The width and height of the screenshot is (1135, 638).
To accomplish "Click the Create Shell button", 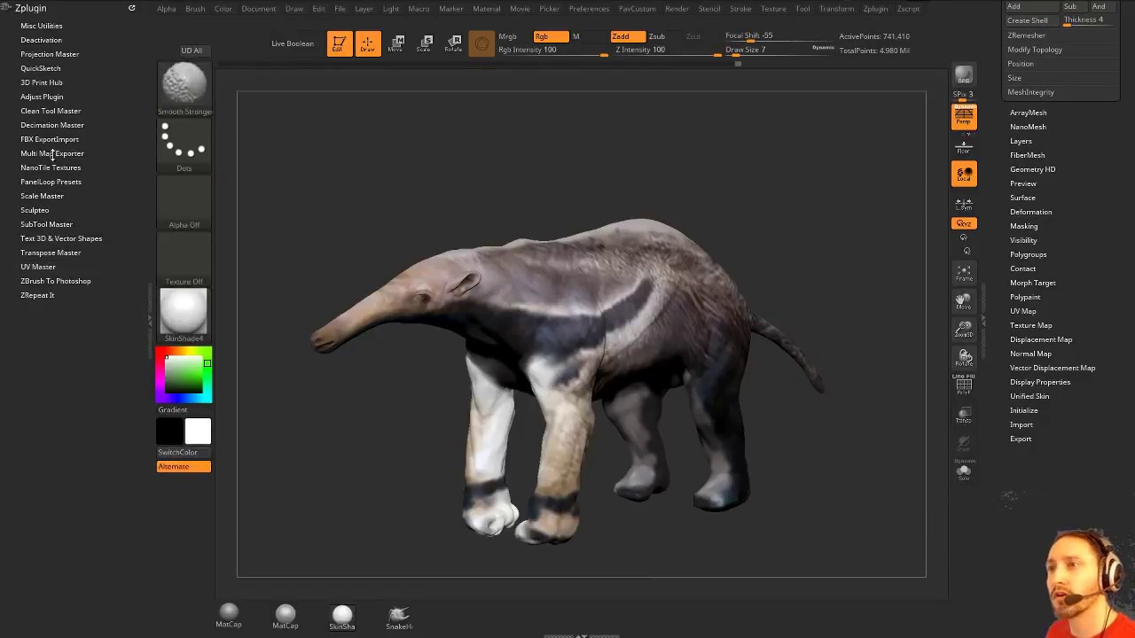I will click(1028, 20).
